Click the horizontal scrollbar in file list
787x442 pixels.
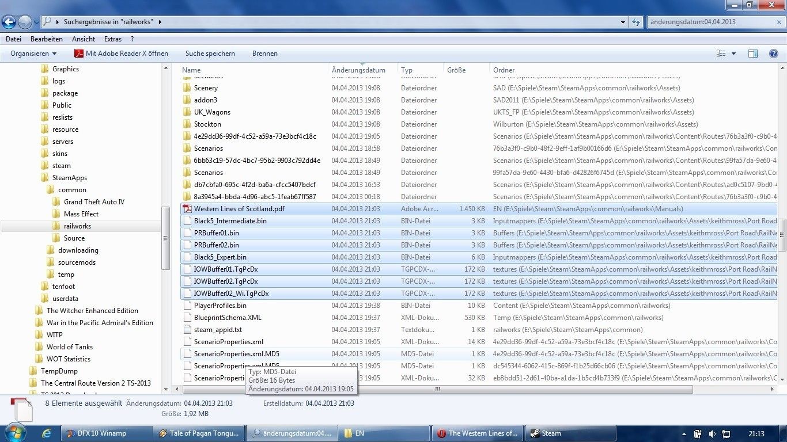pos(438,390)
